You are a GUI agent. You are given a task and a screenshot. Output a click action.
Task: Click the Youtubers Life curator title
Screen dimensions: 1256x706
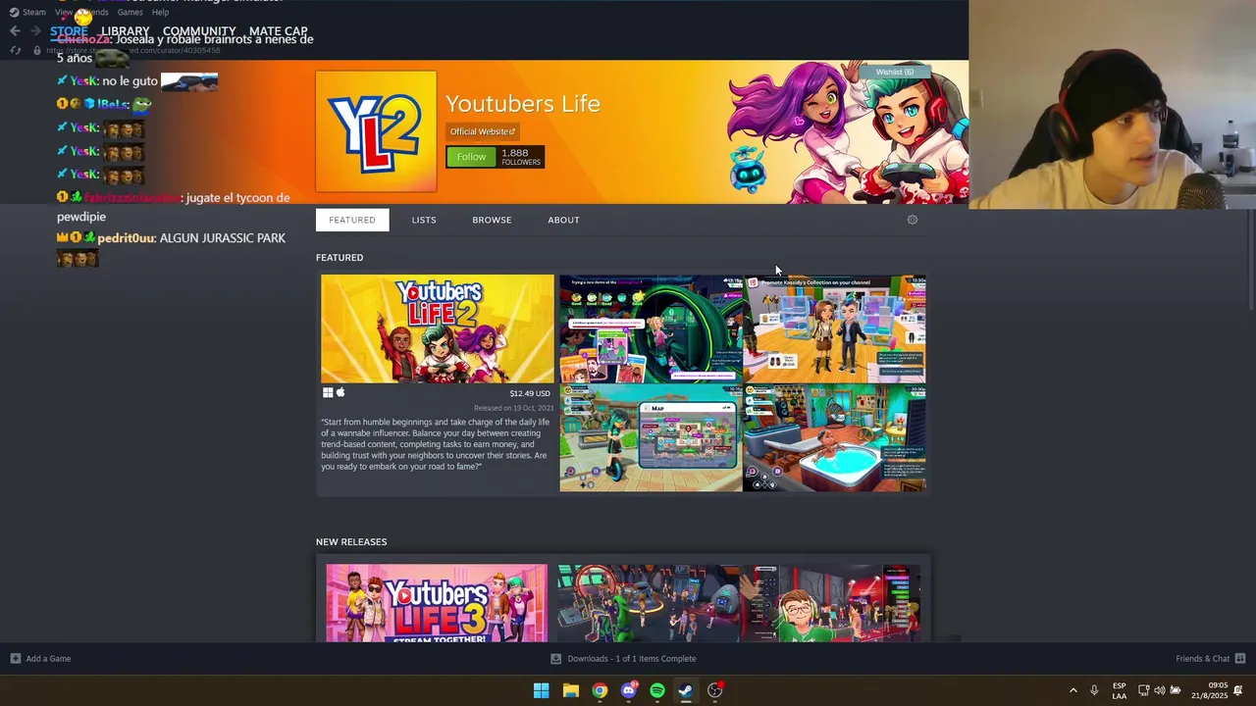click(523, 104)
